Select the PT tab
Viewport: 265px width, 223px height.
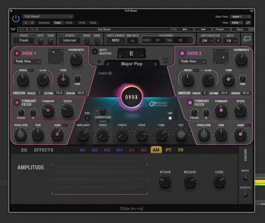point(169,150)
